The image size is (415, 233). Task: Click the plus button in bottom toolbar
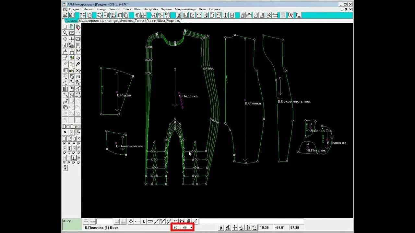coord(131,221)
